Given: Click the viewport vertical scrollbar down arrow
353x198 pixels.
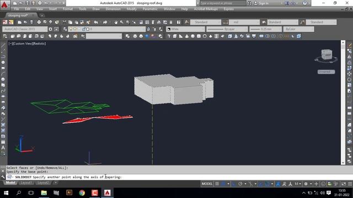Looking at the screenshot, I should tap(343, 163).
